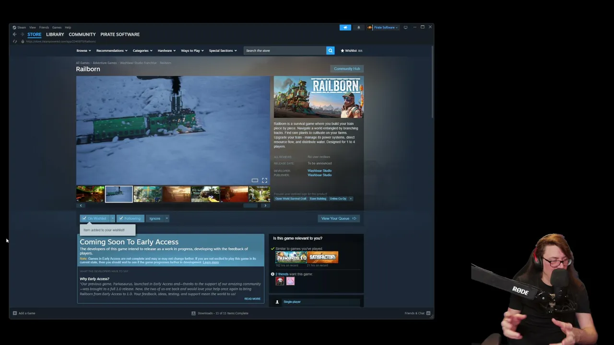
Task: Switch to the STORE tab
Action: (x=34, y=34)
